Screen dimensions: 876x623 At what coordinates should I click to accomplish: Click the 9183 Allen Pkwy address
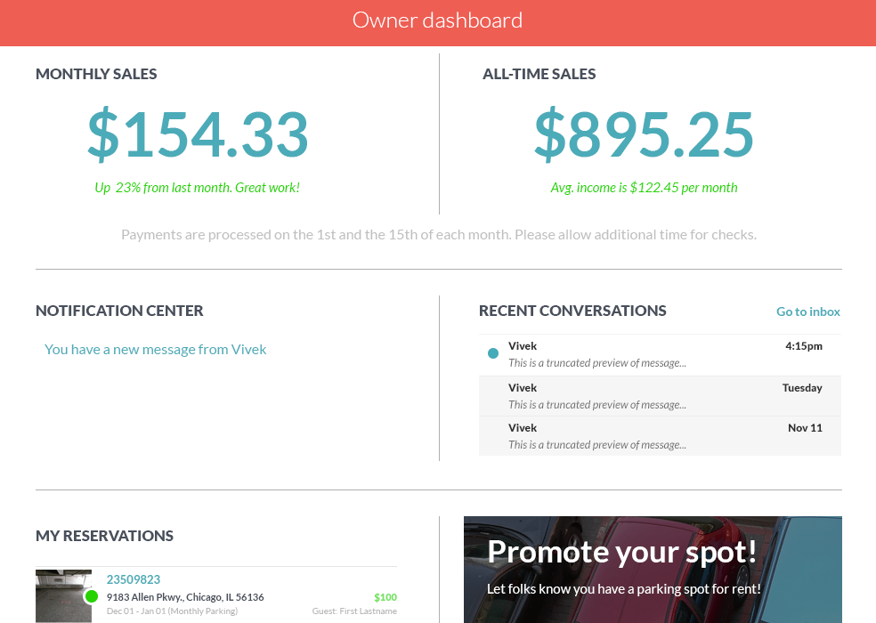point(186,596)
